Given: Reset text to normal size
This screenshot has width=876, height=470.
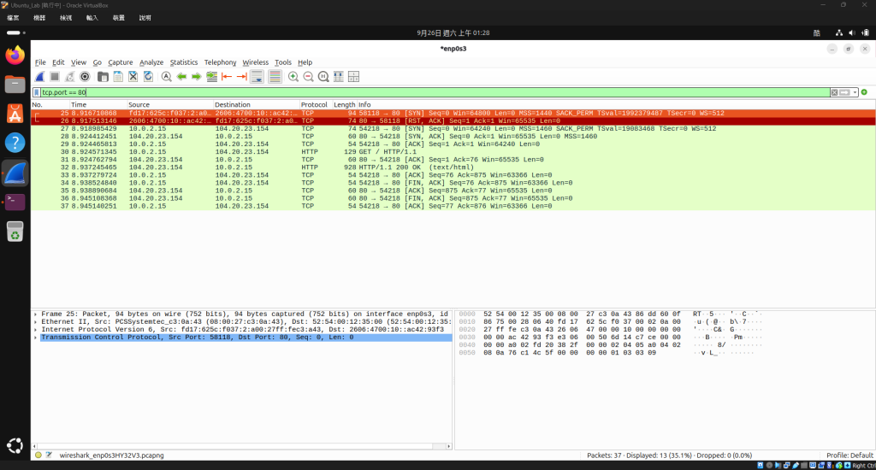Looking at the screenshot, I should click(323, 76).
